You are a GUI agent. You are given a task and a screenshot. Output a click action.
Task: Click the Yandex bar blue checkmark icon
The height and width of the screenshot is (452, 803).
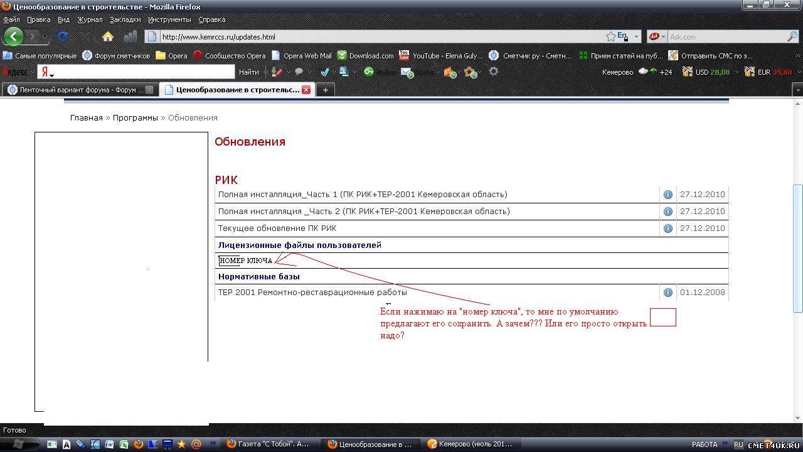pos(324,72)
